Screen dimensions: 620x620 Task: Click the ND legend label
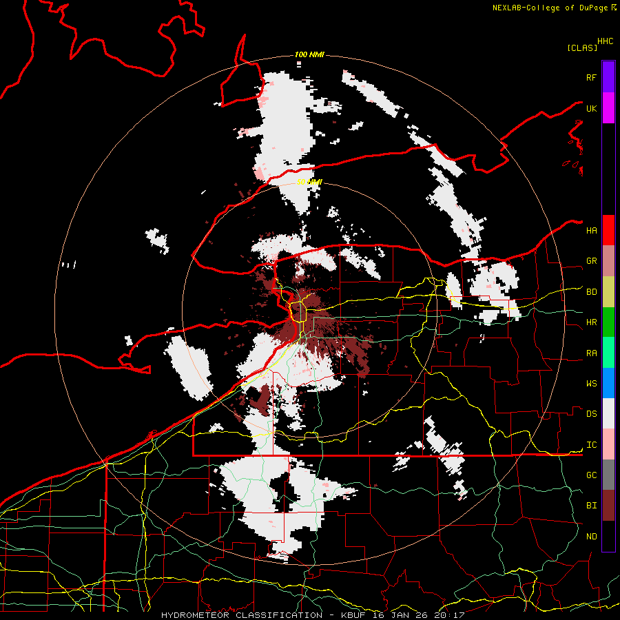click(591, 537)
